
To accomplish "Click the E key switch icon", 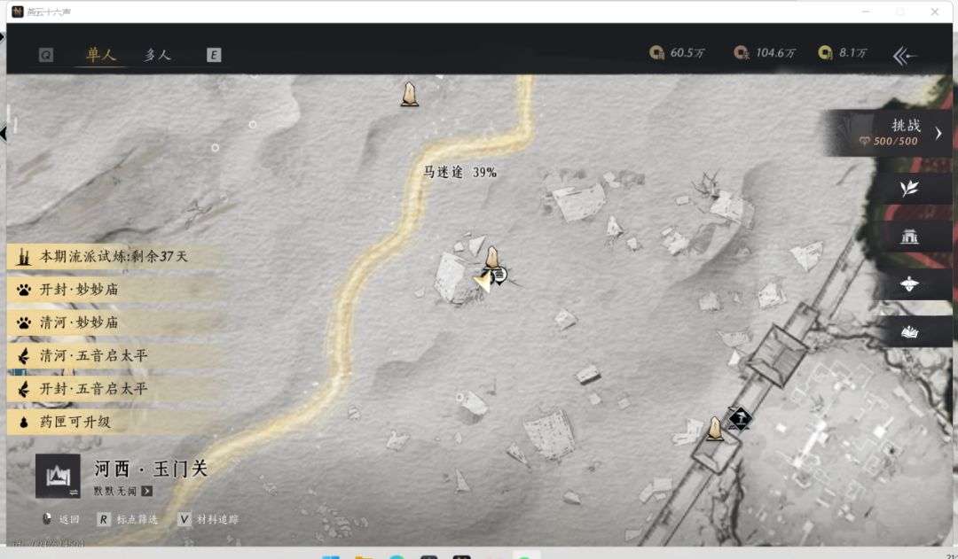I will (213, 55).
